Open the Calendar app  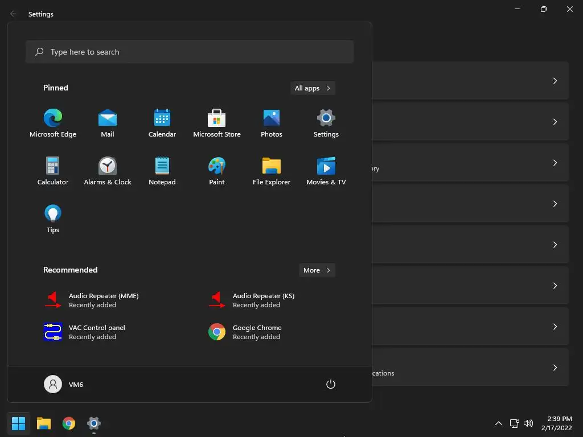[x=162, y=123]
